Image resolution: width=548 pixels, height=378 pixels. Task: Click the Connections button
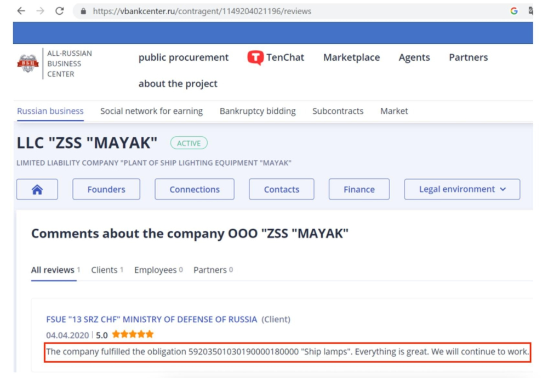[x=195, y=189]
